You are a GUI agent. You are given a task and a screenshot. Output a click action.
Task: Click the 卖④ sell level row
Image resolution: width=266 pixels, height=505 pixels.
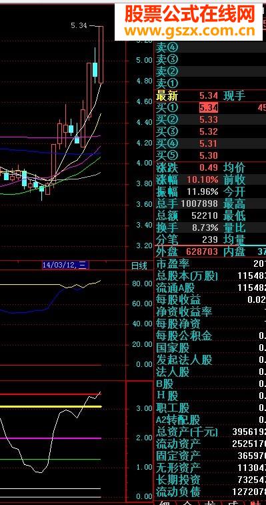pyautogui.click(x=210, y=47)
